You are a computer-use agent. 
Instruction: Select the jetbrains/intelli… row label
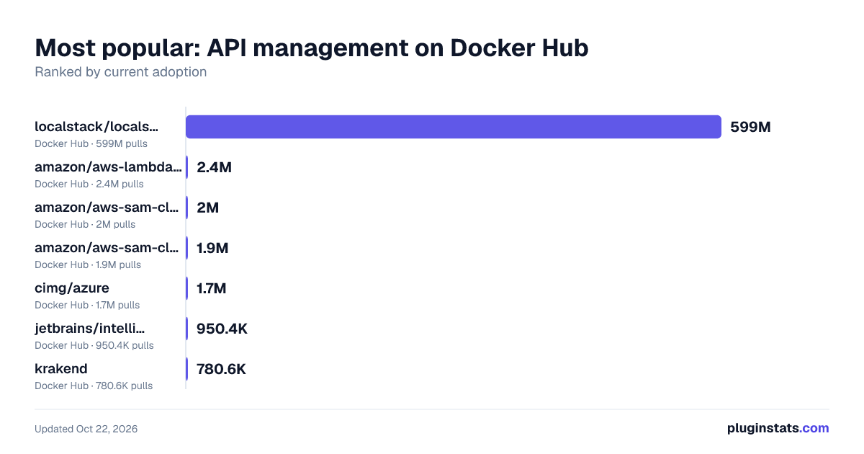click(x=89, y=329)
